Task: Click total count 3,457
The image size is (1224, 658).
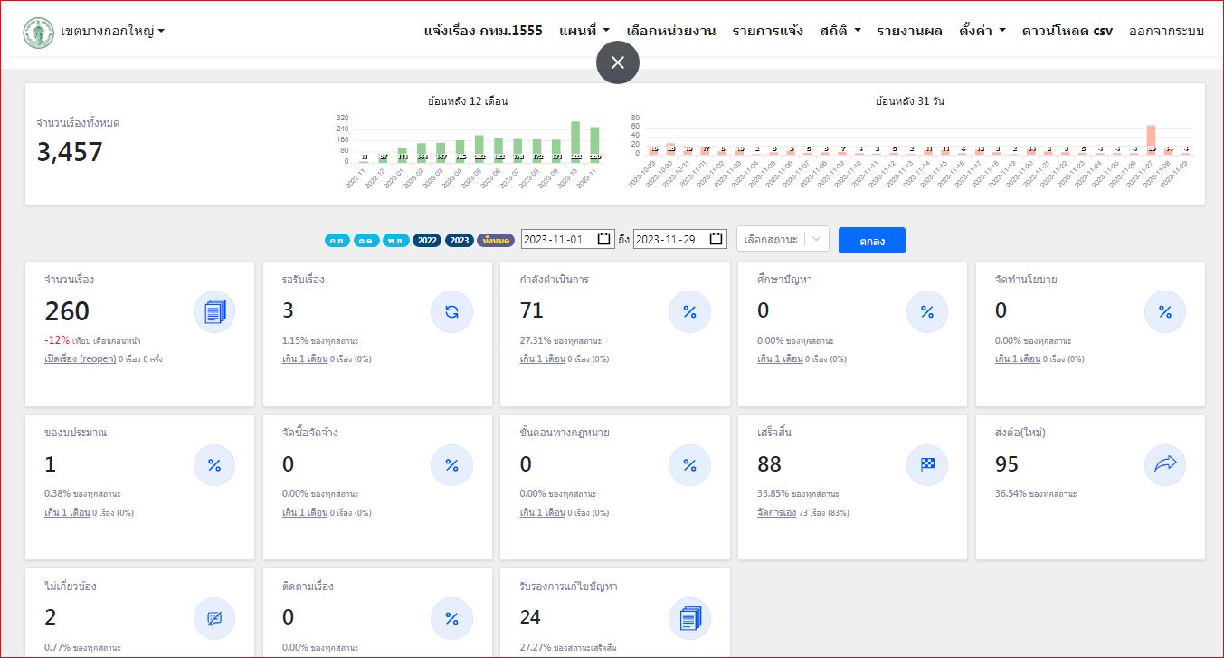Action: [70, 151]
